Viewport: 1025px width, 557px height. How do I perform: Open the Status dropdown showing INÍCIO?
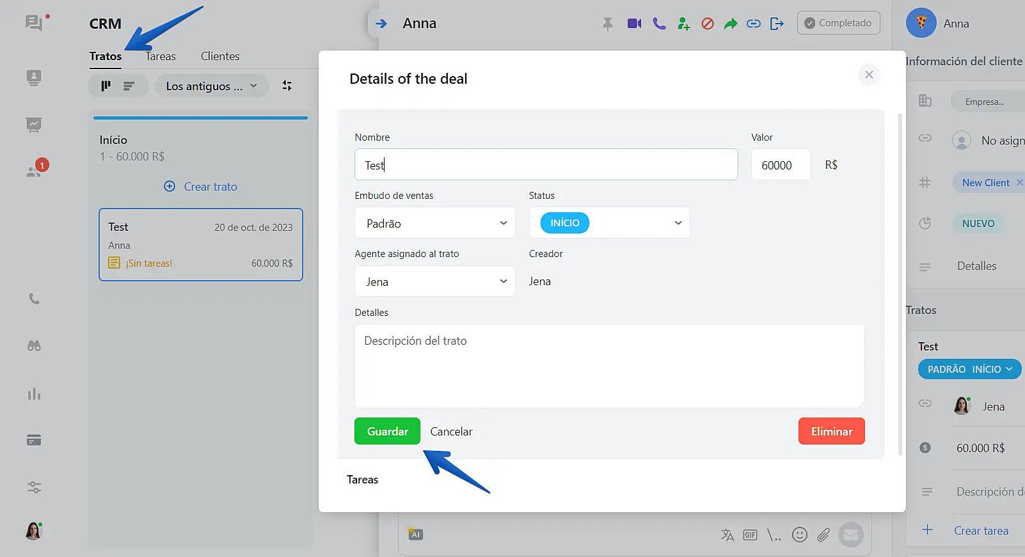click(x=609, y=223)
